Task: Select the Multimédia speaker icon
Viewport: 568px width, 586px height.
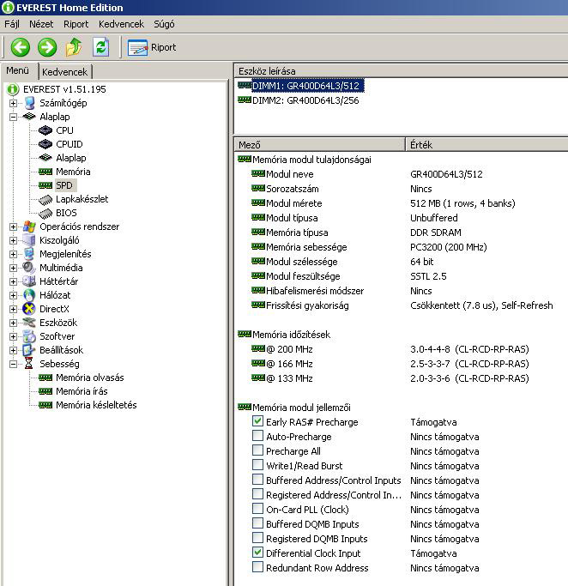Action: (x=29, y=268)
